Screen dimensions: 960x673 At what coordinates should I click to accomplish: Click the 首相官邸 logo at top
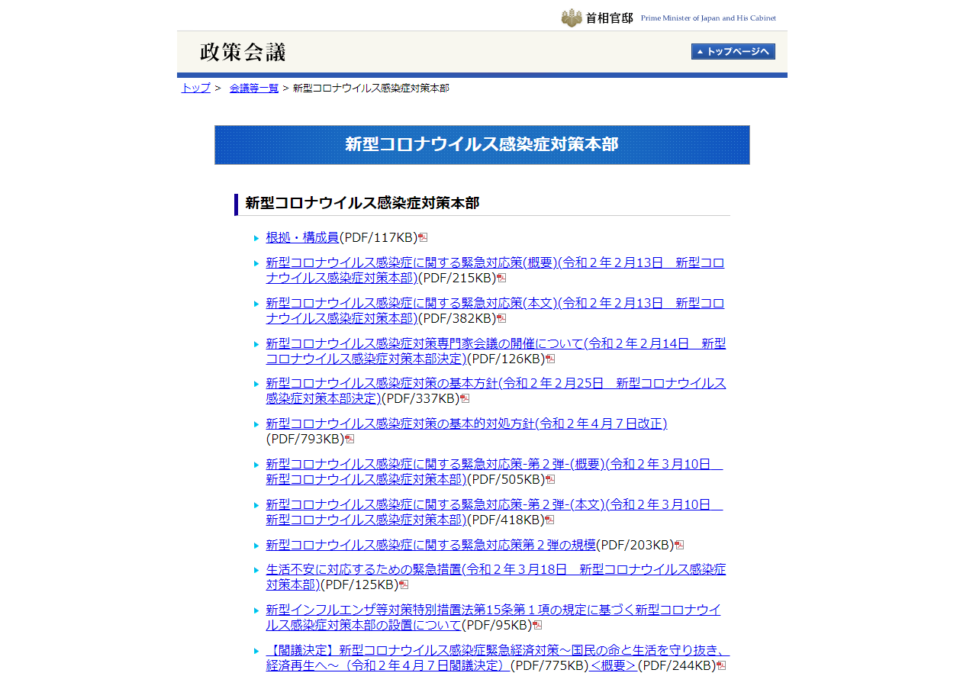click(597, 18)
